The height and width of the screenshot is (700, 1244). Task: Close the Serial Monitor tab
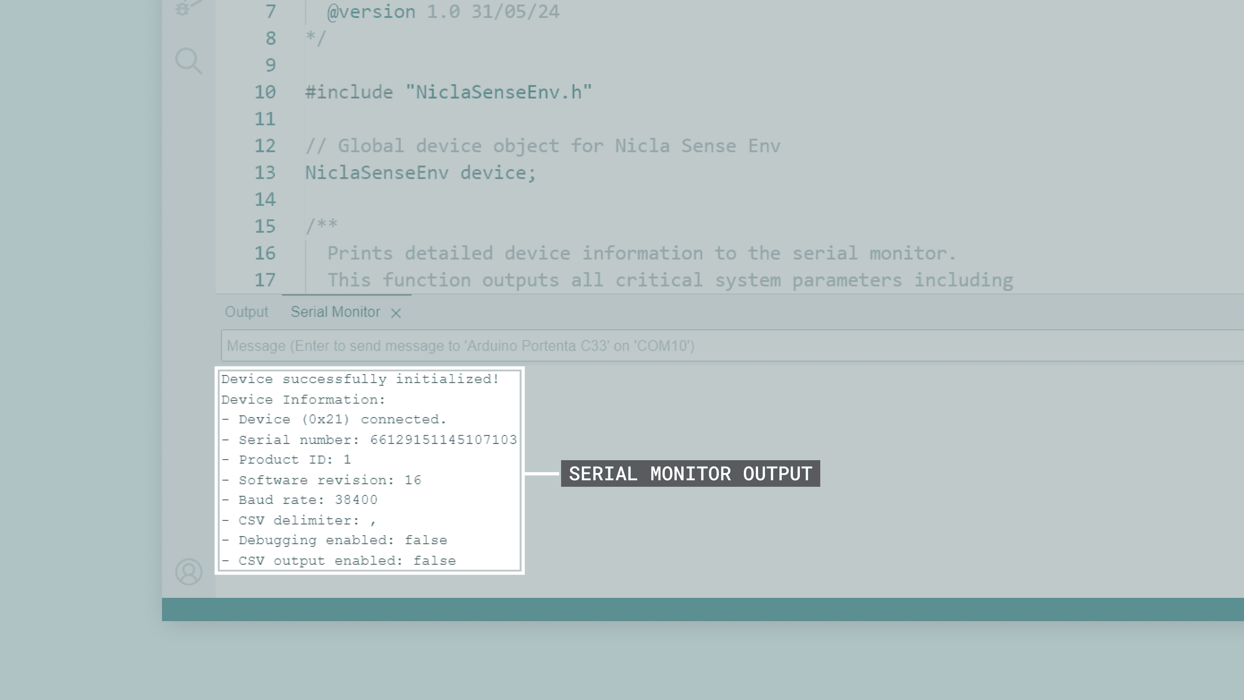pyautogui.click(x=396, y=313)
